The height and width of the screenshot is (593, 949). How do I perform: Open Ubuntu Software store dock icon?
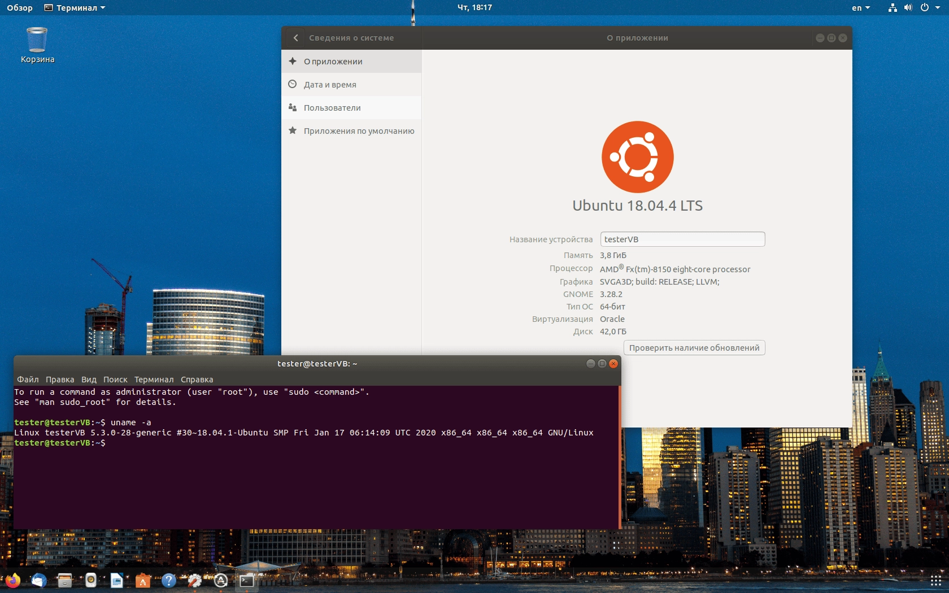pyautogui.click(x=142, y=580)
